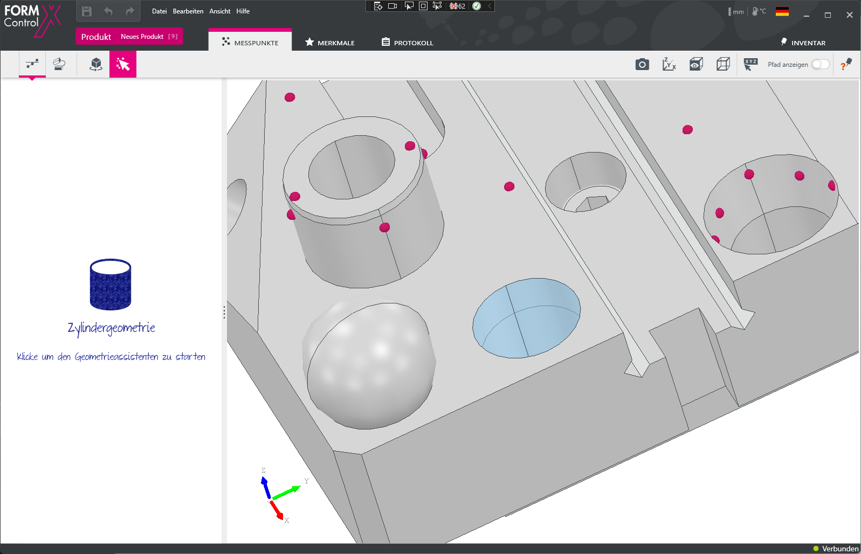Open the ZYX coordinate system tool
The height and width of the screenshot is (554, 861).
[669, 65]
